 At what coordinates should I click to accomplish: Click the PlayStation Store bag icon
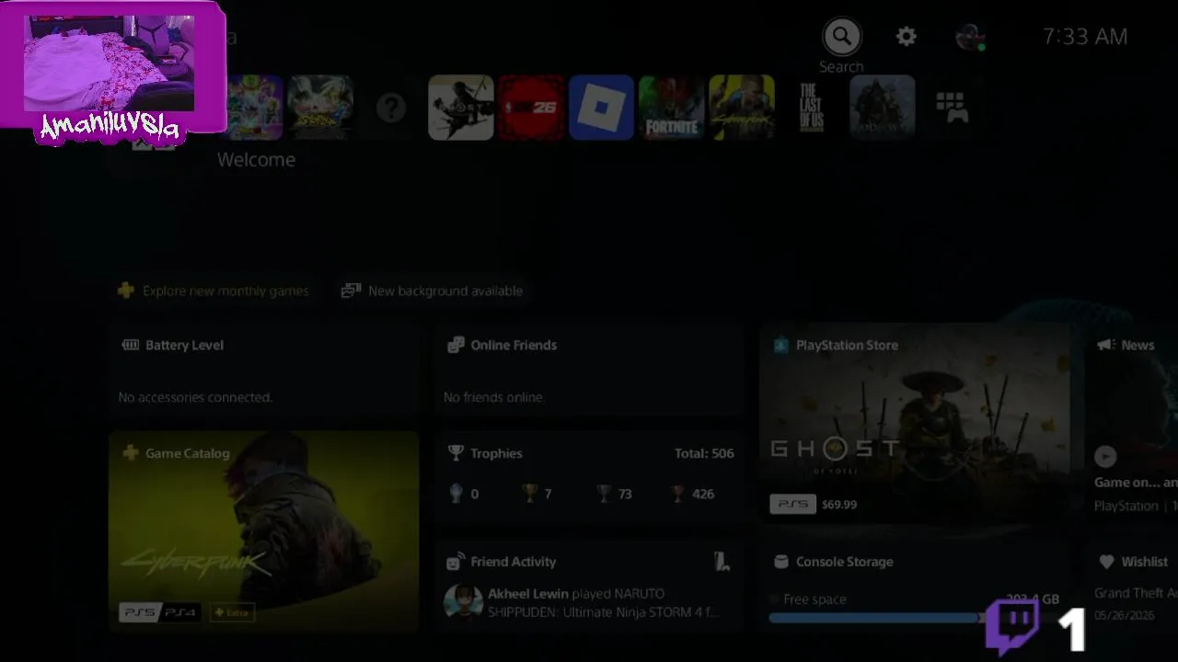click(x=780, y=345)
